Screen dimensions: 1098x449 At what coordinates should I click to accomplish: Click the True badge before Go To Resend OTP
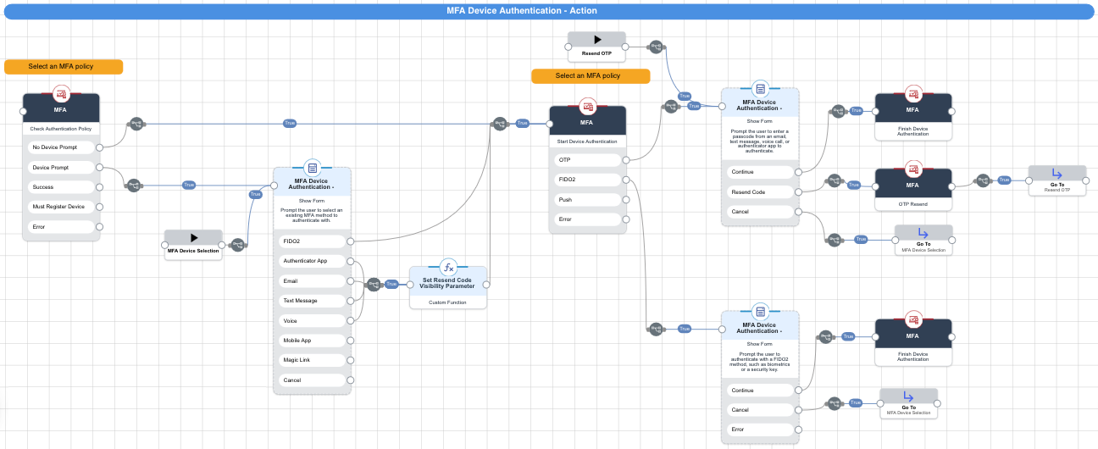point(1004,180)
